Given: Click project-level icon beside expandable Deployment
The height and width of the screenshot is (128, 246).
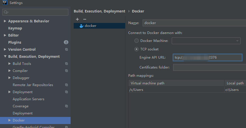Looking at the screenshot, I should click(x=67, y=92).
